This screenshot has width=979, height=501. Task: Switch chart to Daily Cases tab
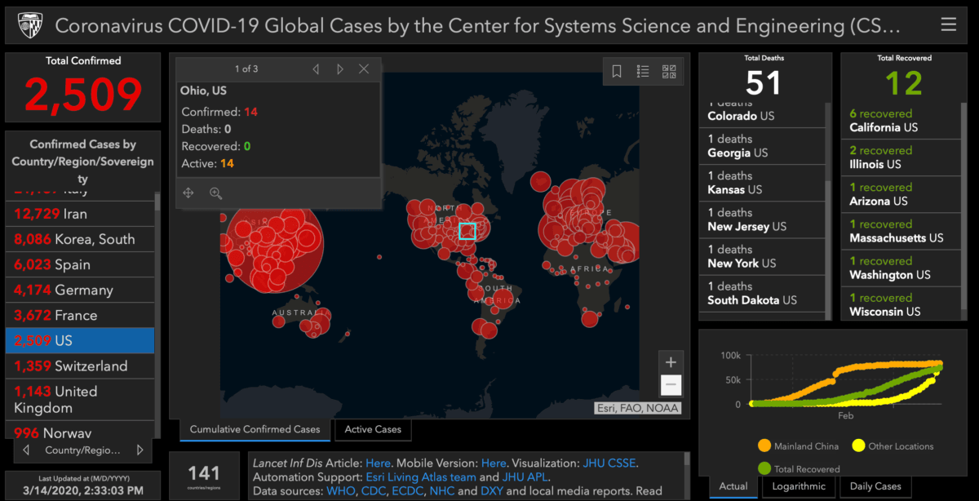875,486
